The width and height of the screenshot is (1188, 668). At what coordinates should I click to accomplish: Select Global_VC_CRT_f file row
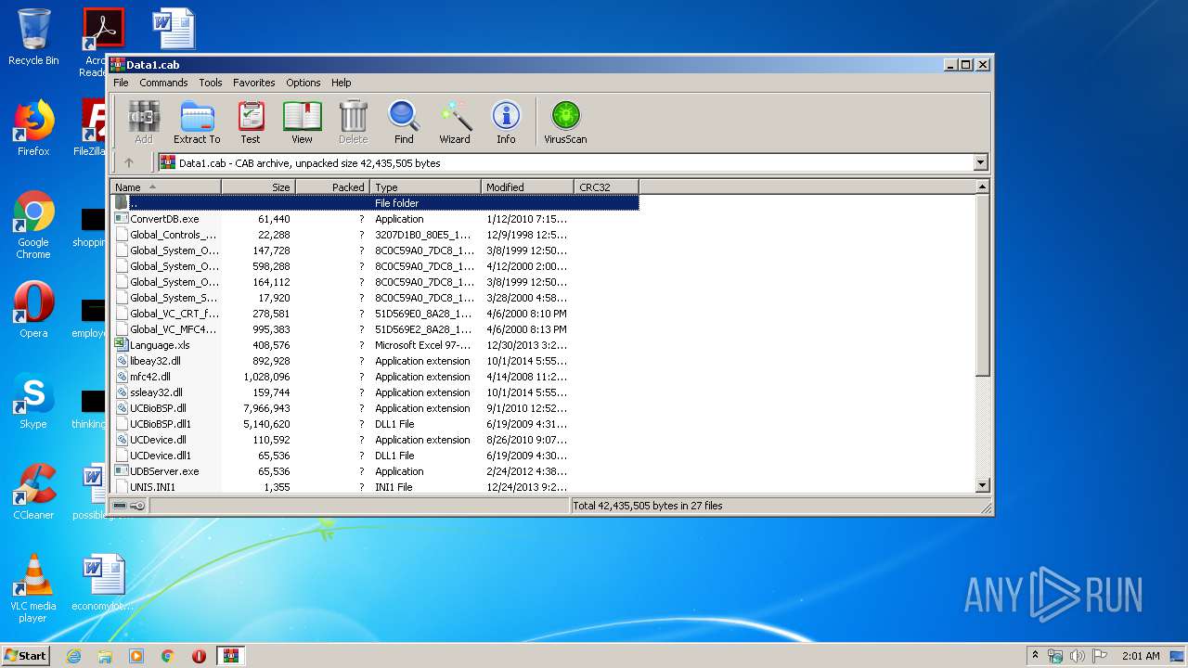tap(375, 314)
